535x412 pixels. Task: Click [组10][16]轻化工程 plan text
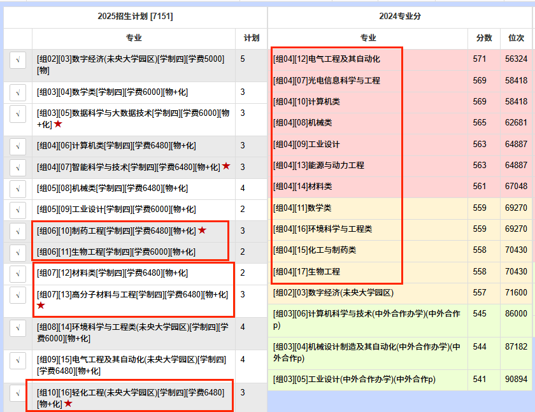tap(131, 398)
